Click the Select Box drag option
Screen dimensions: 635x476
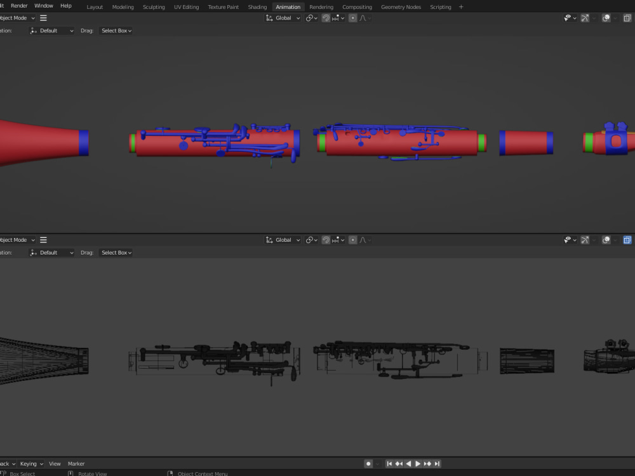coord(116,30)
